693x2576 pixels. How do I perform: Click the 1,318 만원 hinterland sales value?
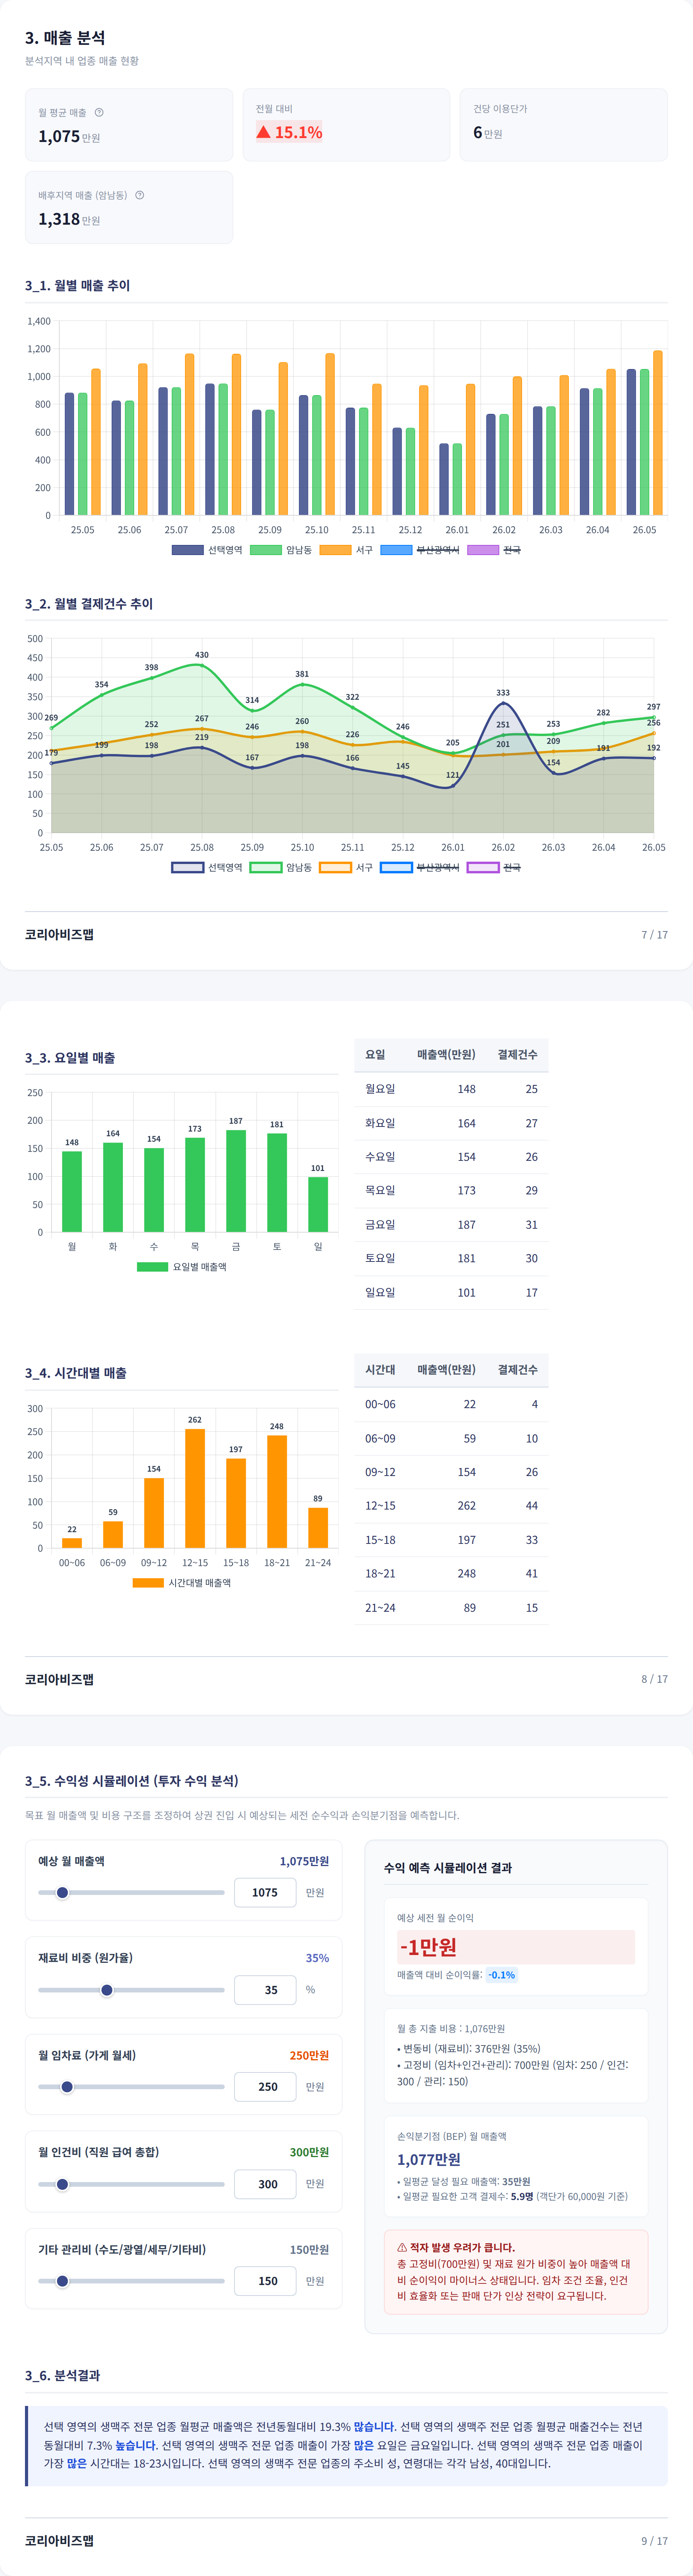point(69,219)
